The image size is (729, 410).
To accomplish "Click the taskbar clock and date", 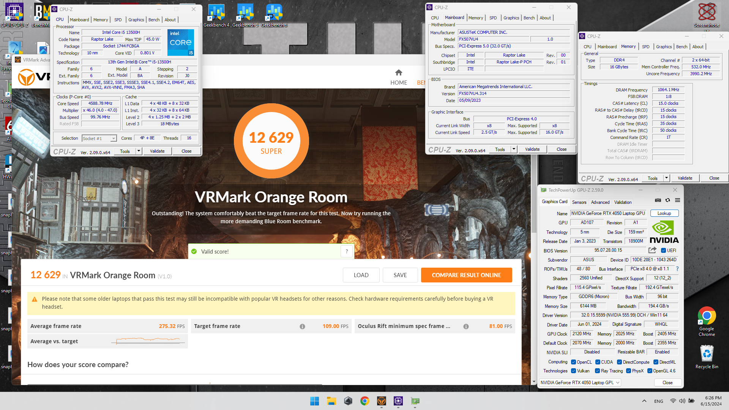I will [x=711, y=401].
